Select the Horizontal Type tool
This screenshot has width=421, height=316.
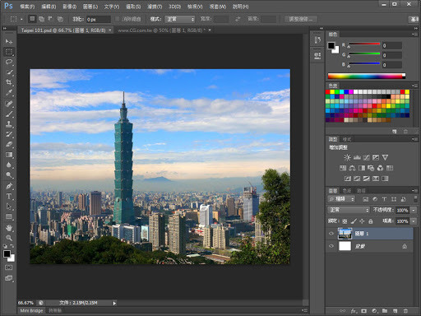point(9,197)
